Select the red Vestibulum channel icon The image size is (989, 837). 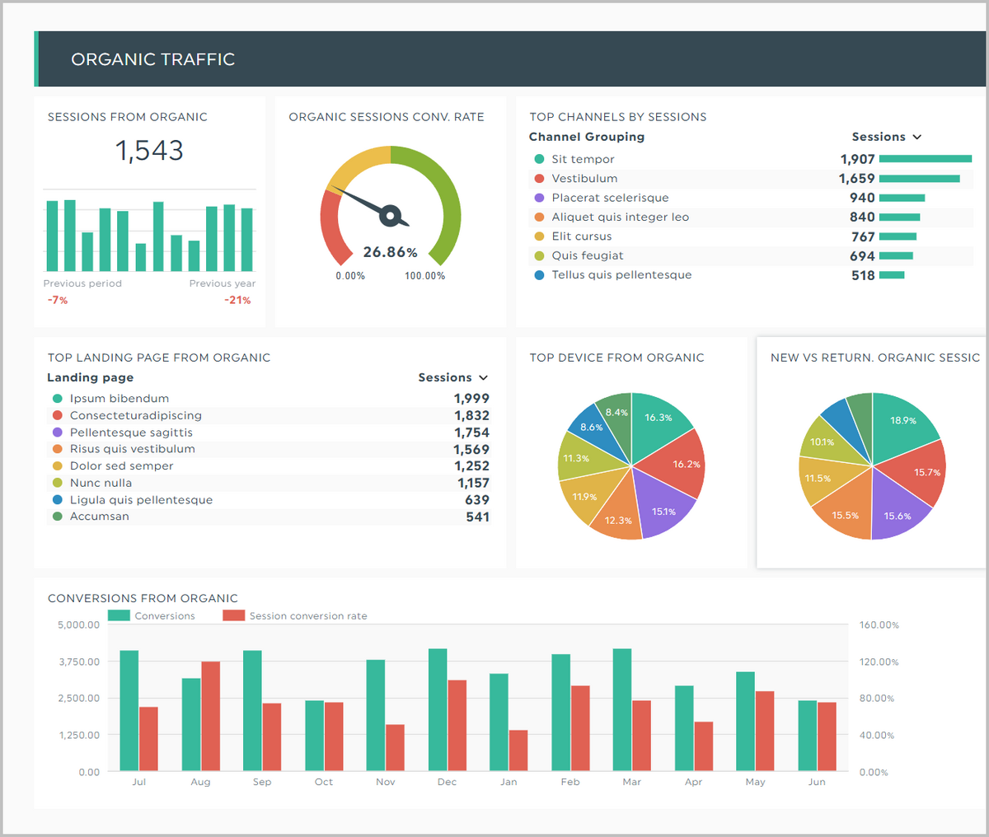tap(538, 178)
